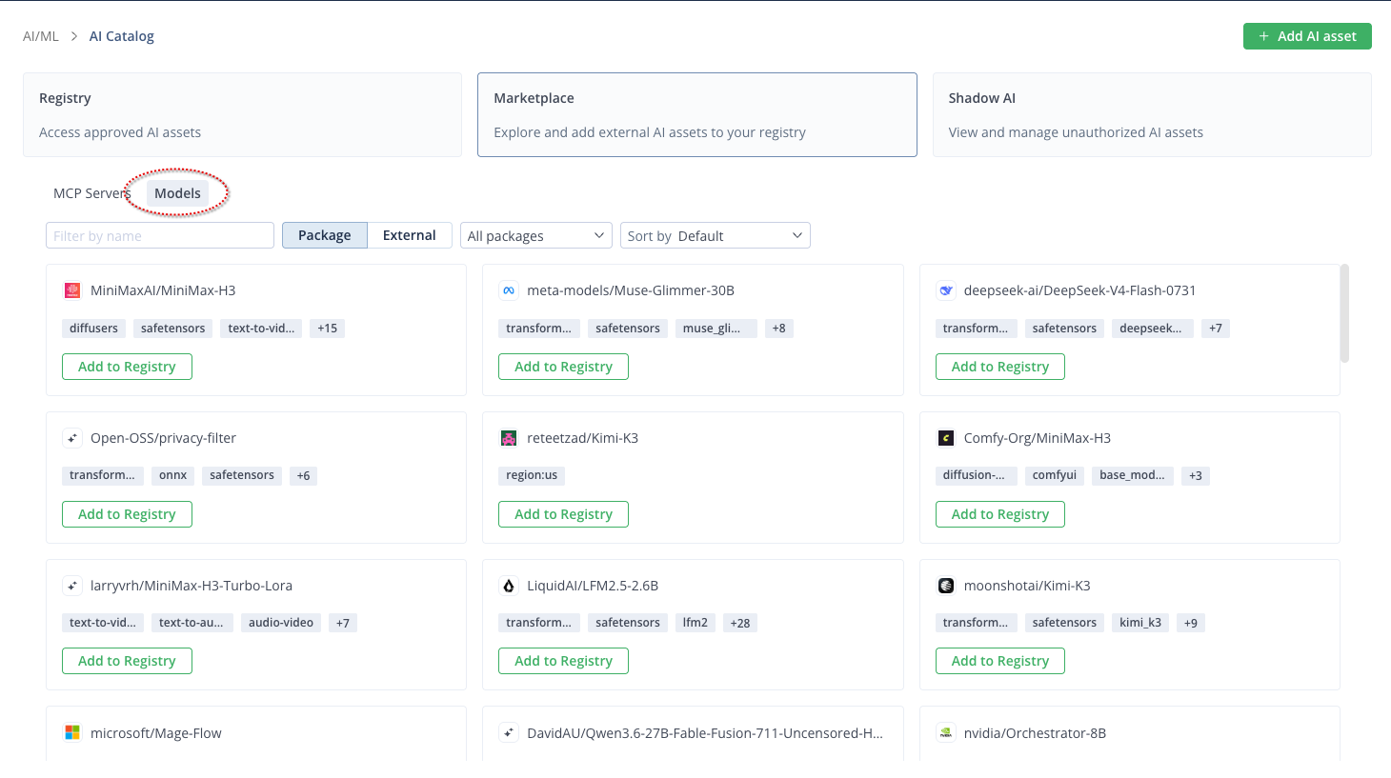The height and width of the screenshot is (778, 1391).
Task: Click the region:us tag on reteetzad/Kimi-K3
Action: tap(532, 475)
